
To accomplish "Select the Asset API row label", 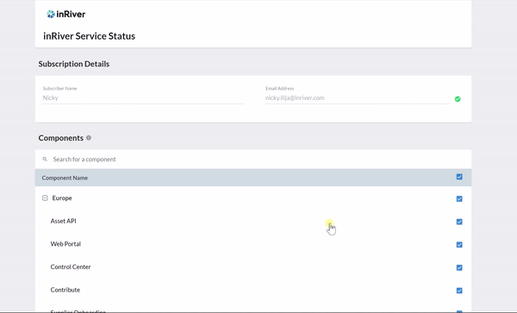I will point(63,221).
